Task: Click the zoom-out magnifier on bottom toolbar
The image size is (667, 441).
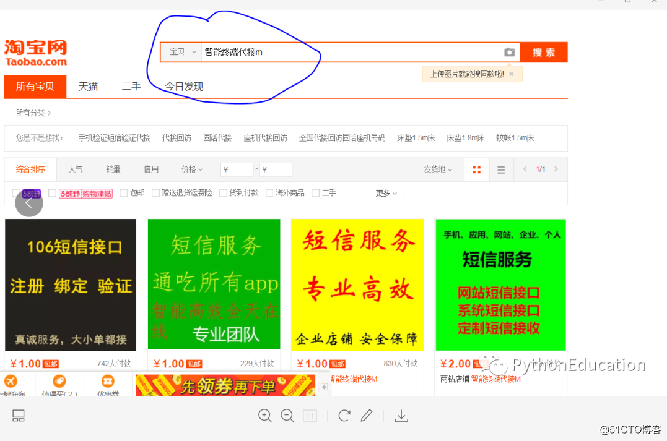Action: point(287,416)
